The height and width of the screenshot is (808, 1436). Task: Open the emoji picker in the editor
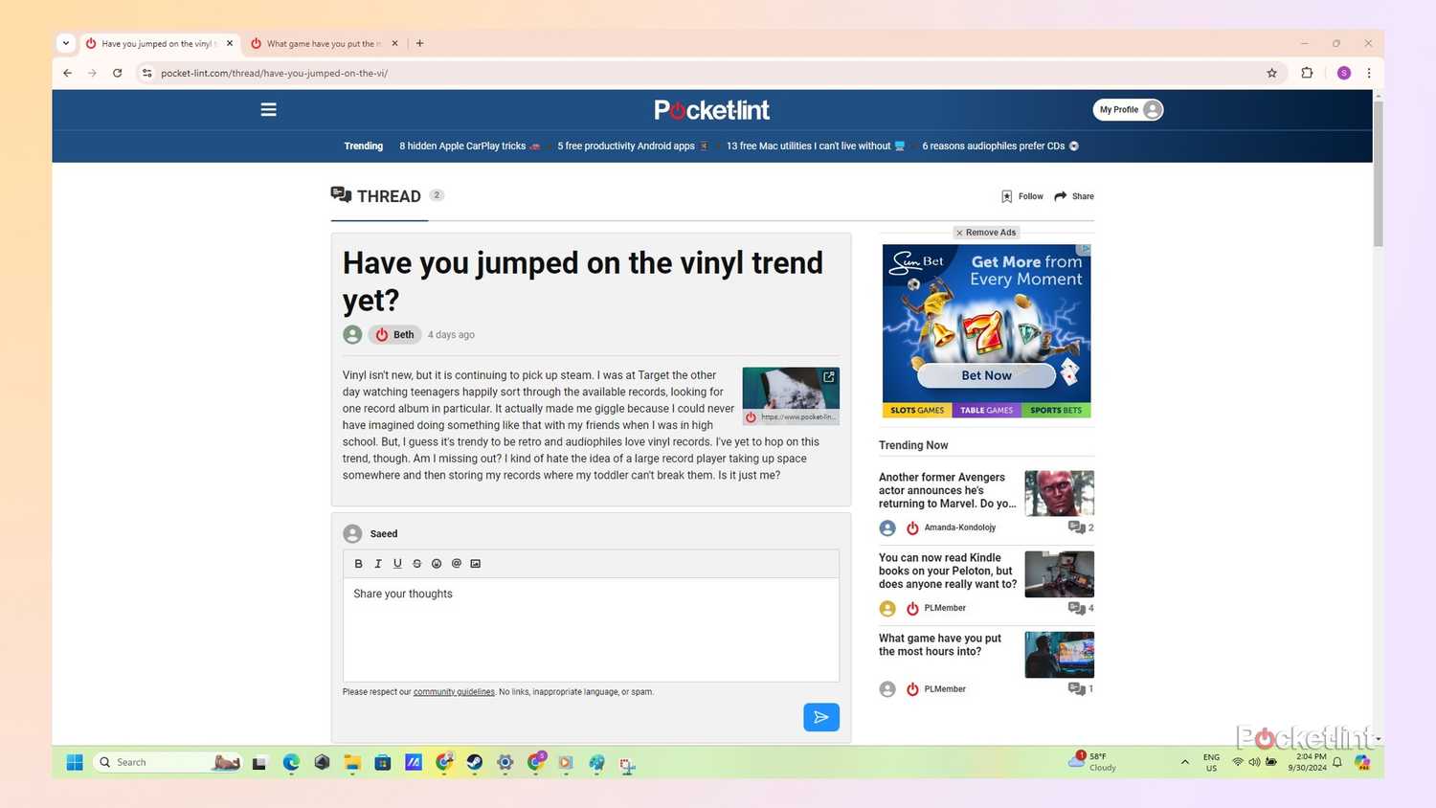[x=437, y=564]
